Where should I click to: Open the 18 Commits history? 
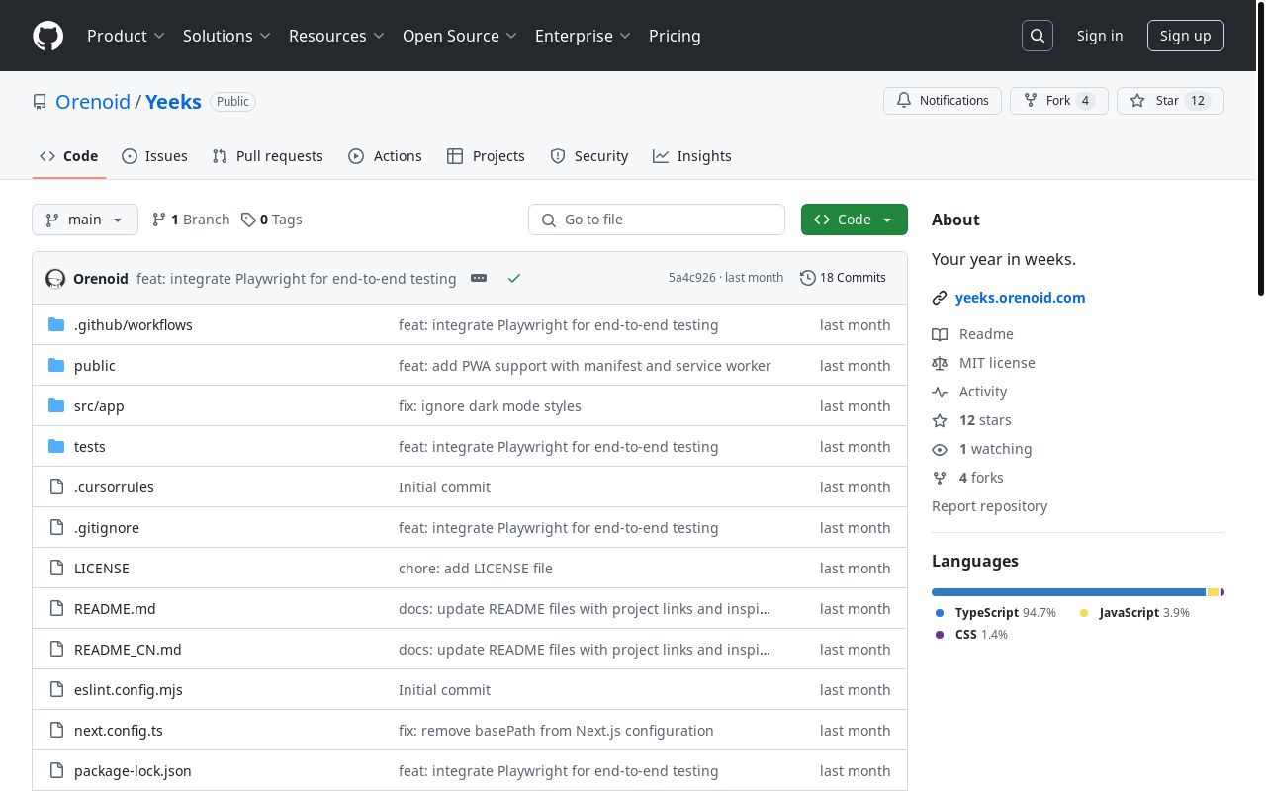(x=843, y=278)
